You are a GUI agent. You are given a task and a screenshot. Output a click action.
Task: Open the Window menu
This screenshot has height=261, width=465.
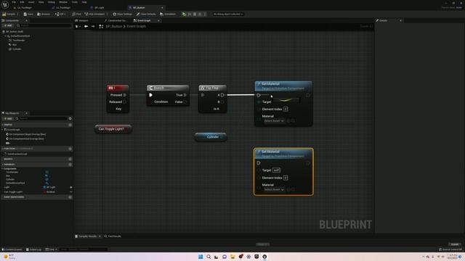[x=63, y=2]
